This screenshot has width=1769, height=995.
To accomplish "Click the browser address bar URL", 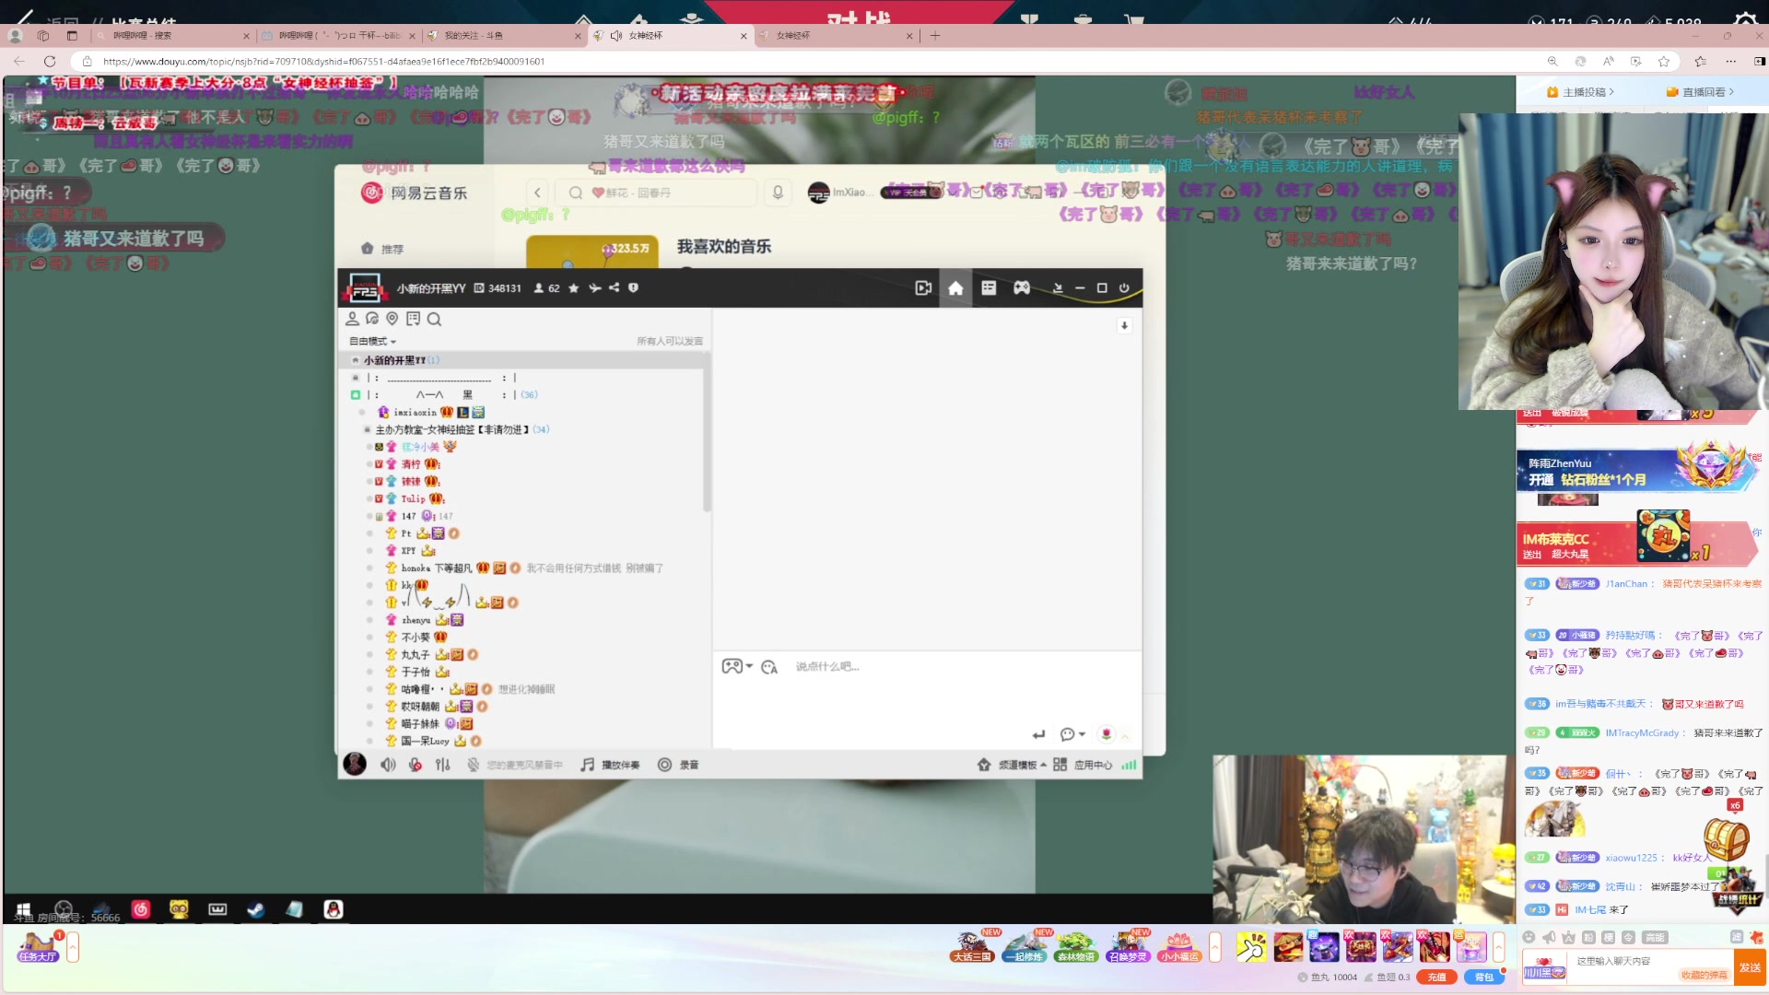I will coord(323,62).
